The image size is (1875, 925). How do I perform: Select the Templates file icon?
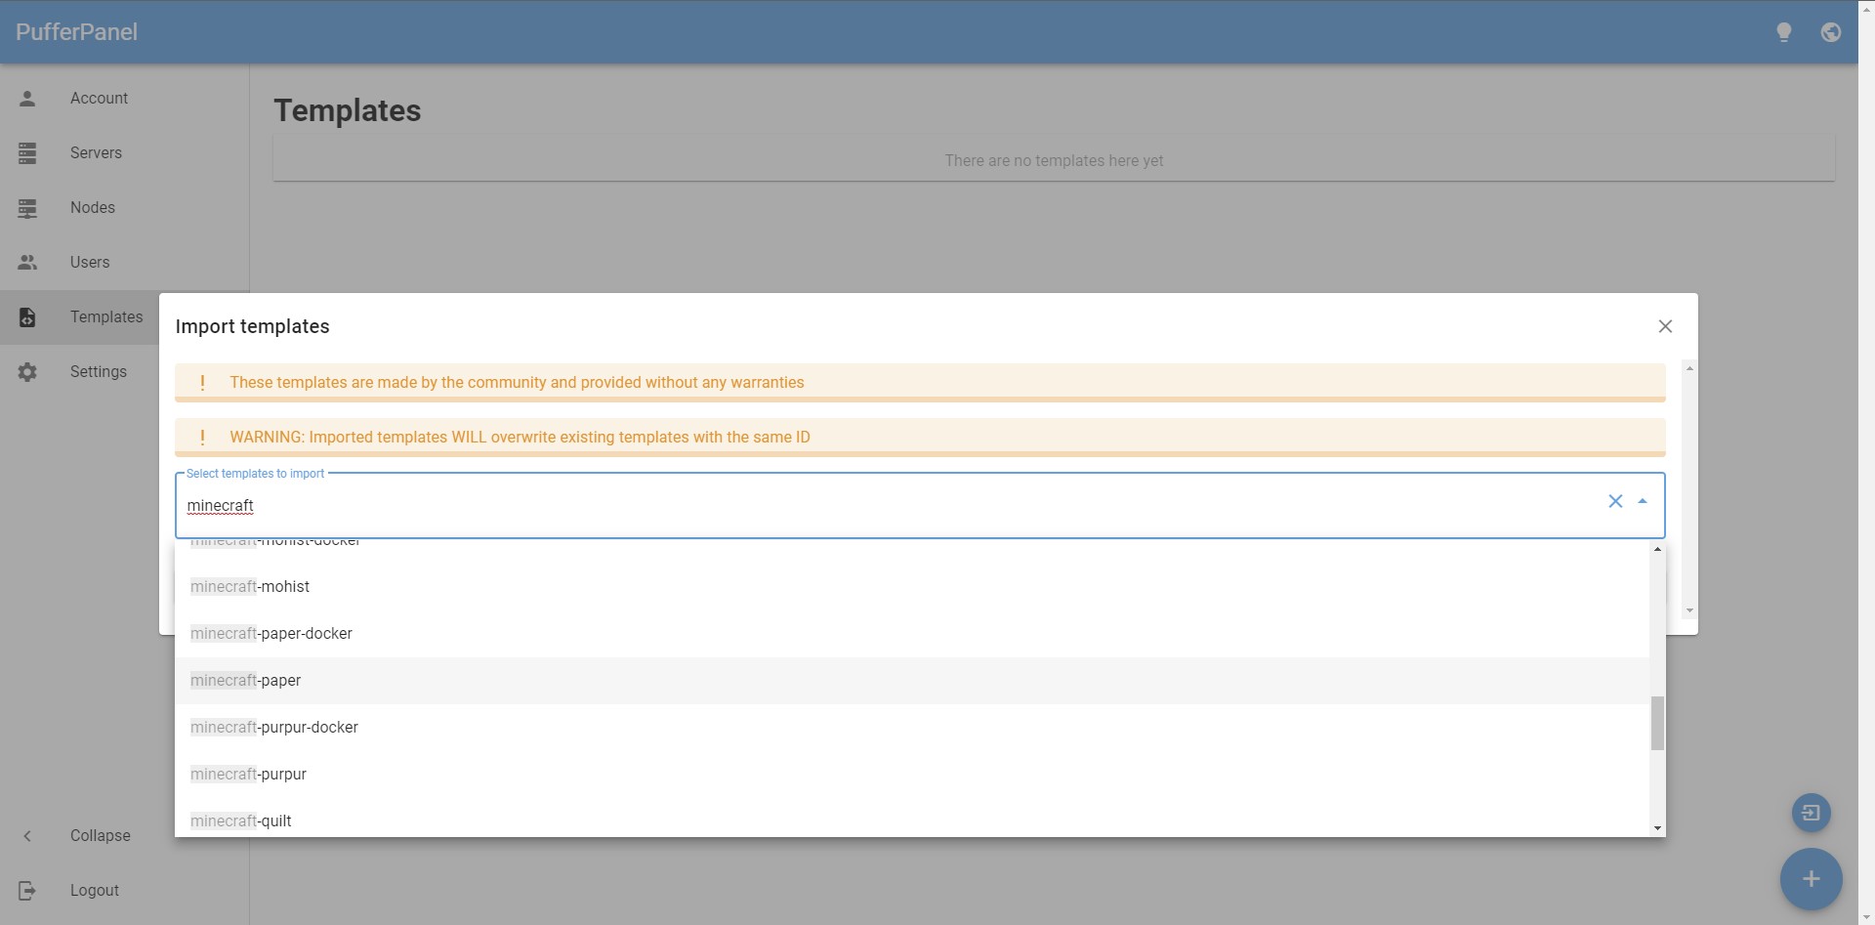pos(27,316)
